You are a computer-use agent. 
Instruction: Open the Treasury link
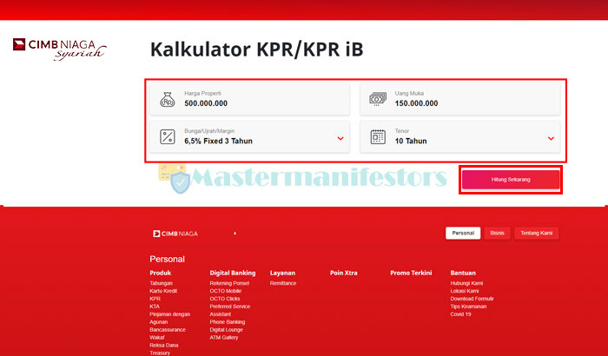tap(160, 353)
